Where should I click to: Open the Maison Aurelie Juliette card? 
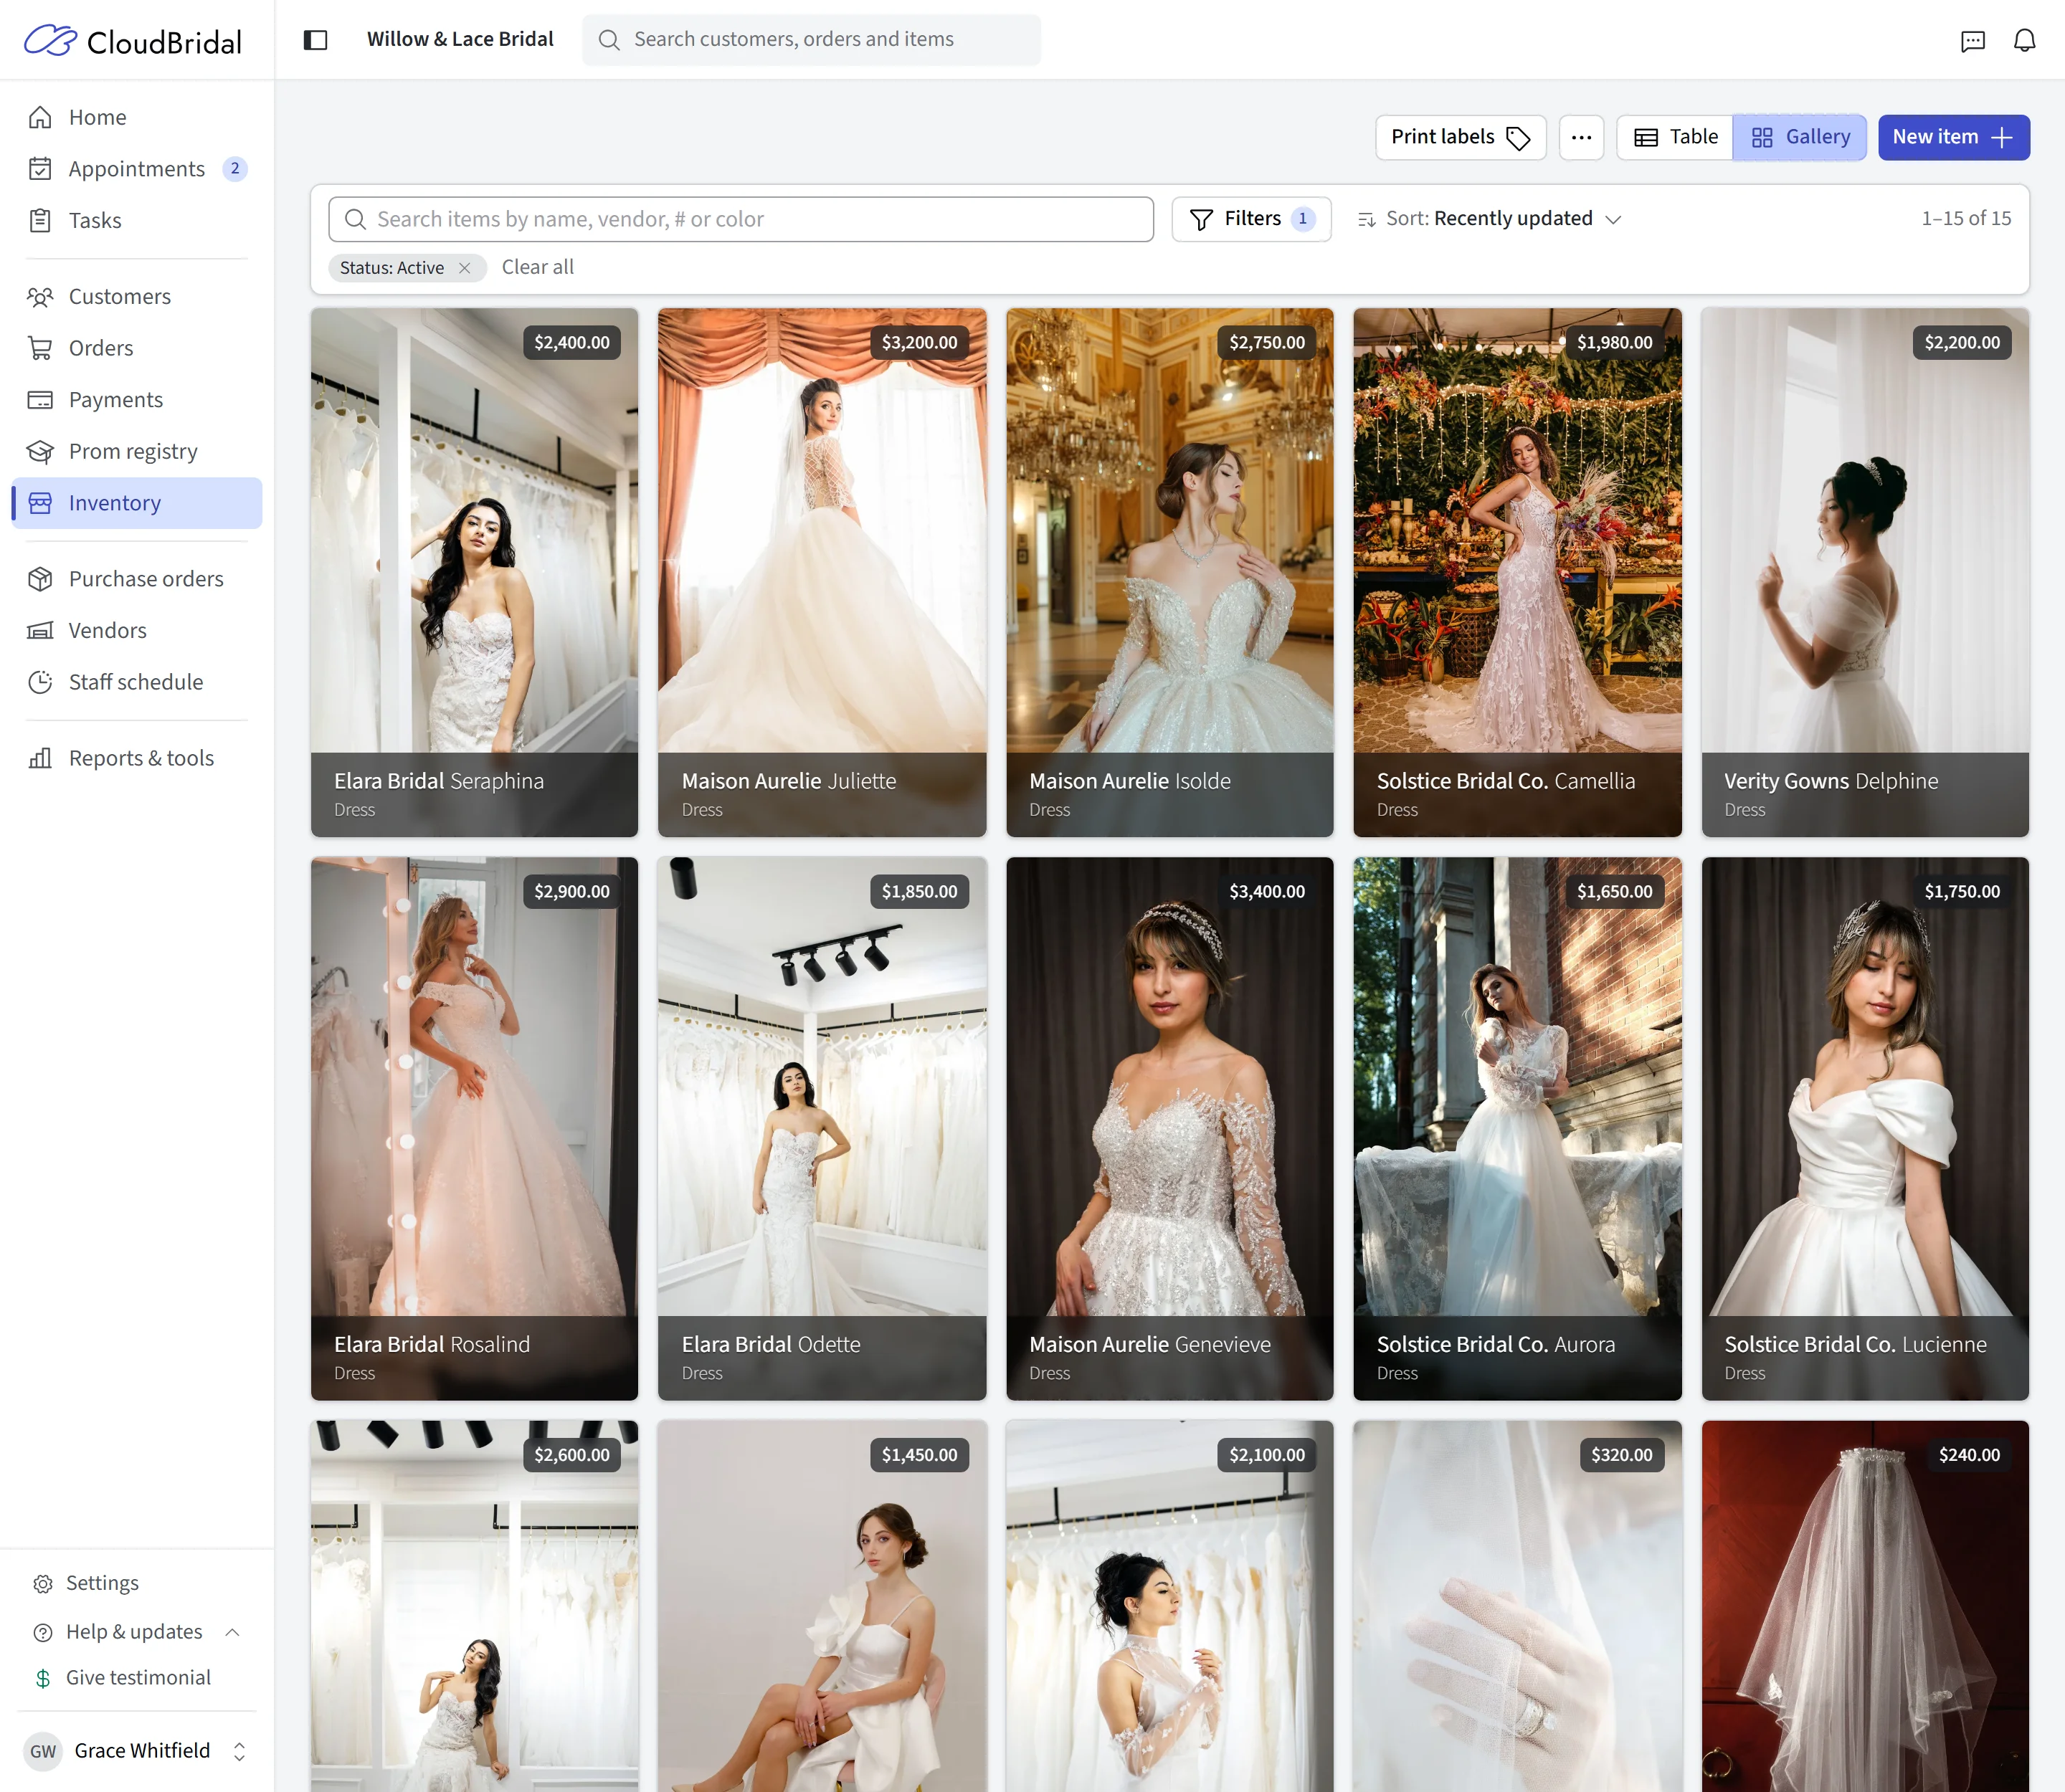(x=822, y=572)
